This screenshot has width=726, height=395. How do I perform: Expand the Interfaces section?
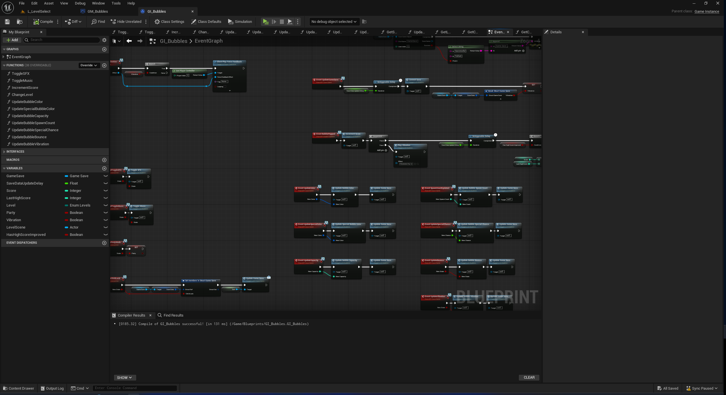click(x=4, y=152)
